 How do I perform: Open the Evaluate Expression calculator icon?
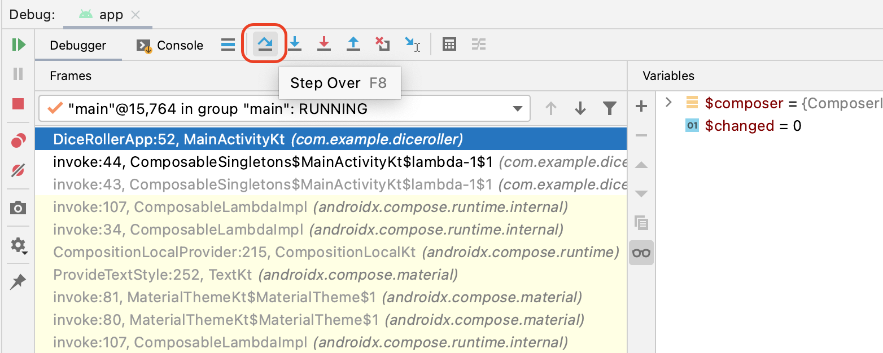tap(449, 45)
